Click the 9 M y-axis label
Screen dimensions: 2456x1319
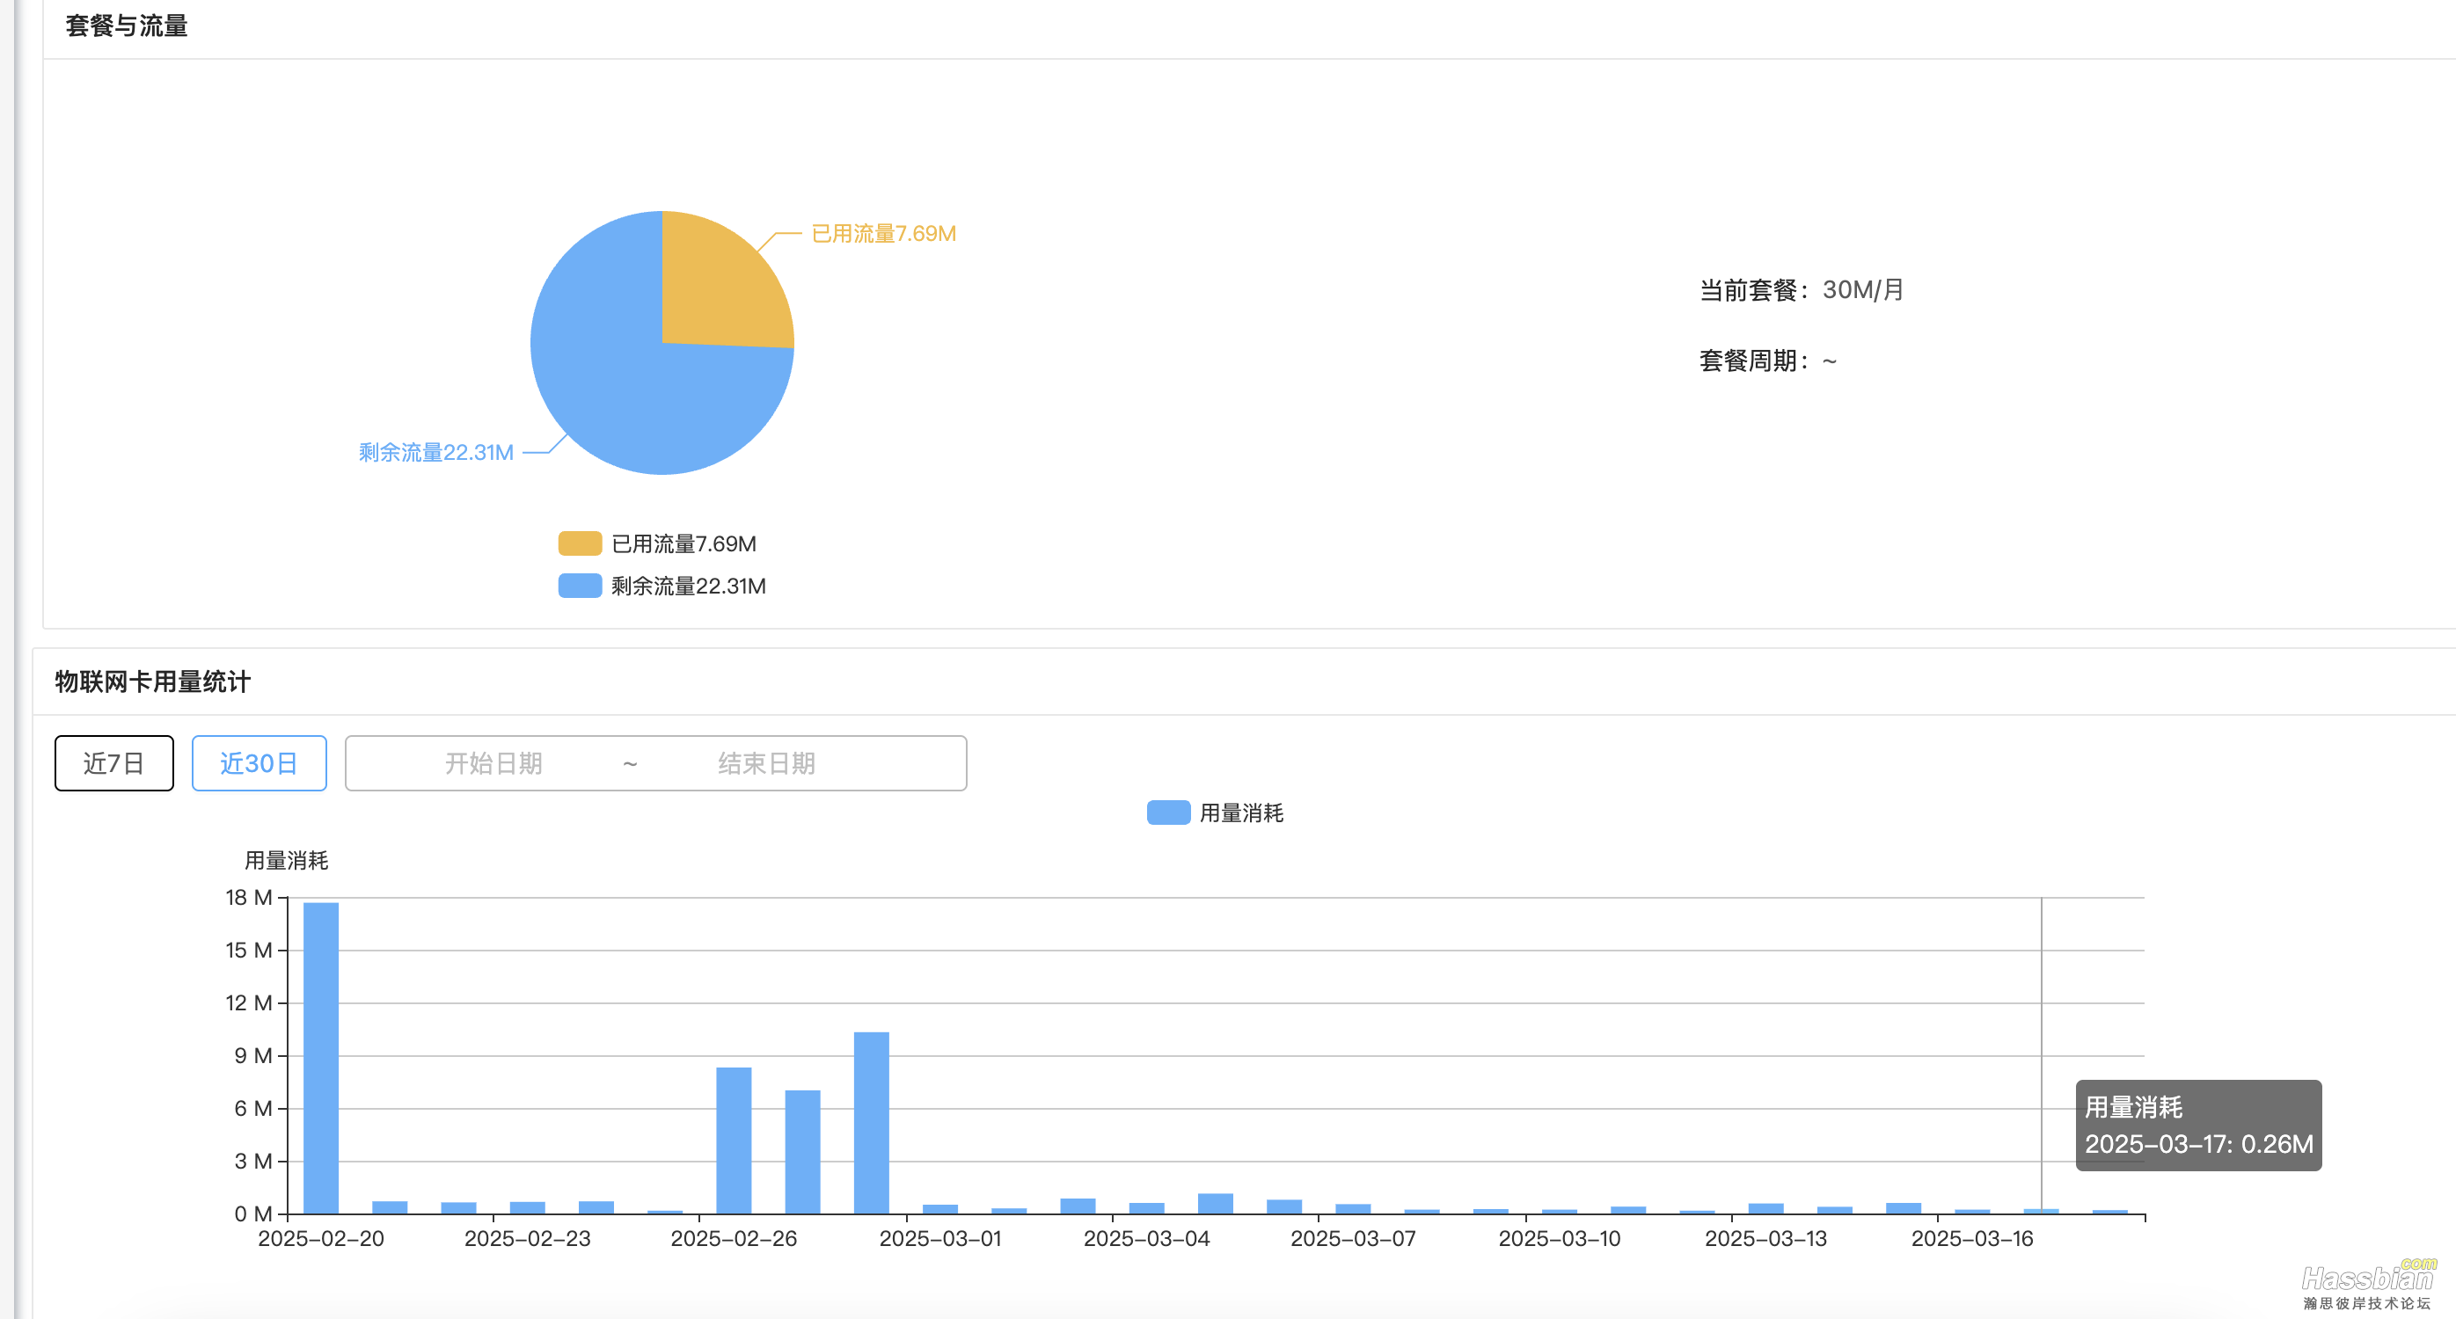(x=253, y=1055)
